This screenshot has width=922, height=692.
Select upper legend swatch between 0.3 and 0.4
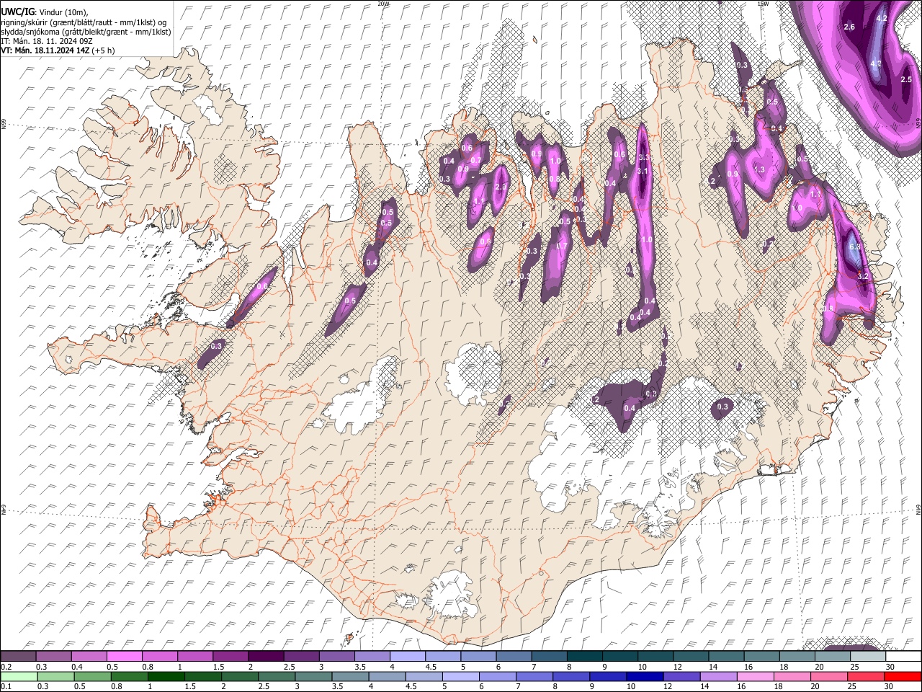[x=53, y=656]
